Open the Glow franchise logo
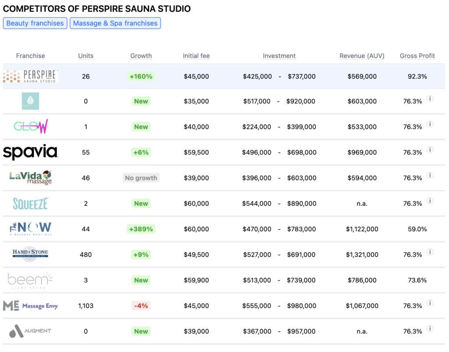Screen dimensions: 449x352 [31, 126]
